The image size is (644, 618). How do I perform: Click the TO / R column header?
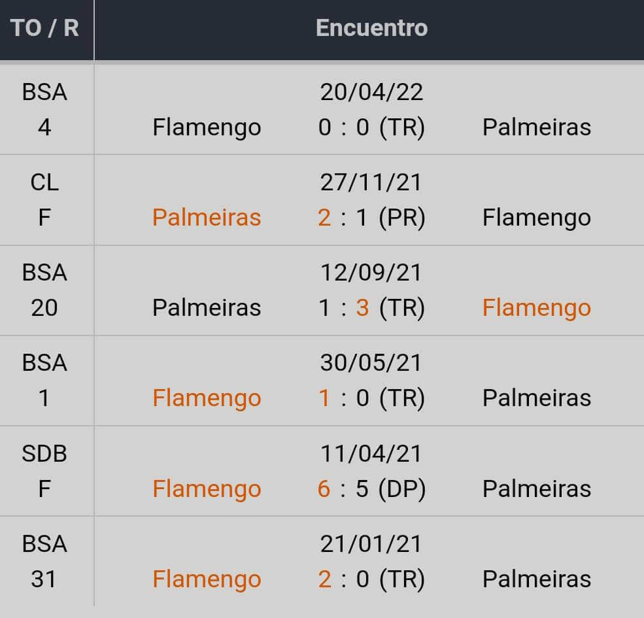coord(44,29)
